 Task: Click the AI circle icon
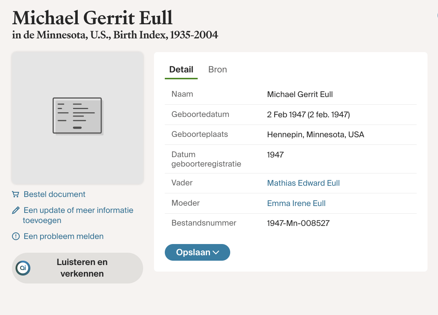click(x=23, y=268)
